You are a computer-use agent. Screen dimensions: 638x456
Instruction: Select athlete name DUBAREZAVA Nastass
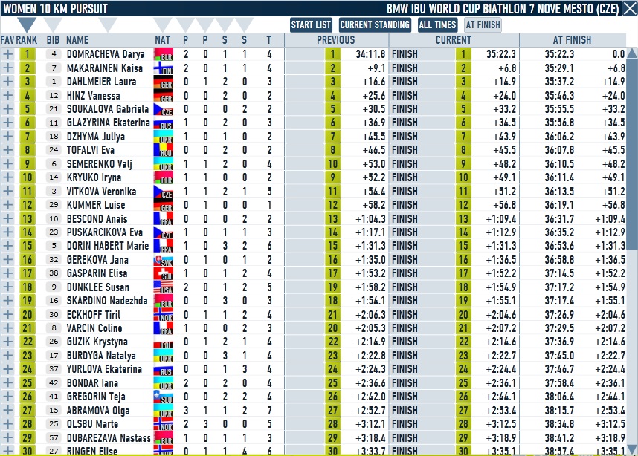pyautogui.click(x=109, y=437)
